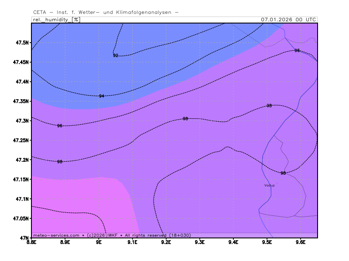Screen dimensions: 349x261
Task: Open the meteo-services.com footer link
Action: pyautogui.click(x=56, y=235)
